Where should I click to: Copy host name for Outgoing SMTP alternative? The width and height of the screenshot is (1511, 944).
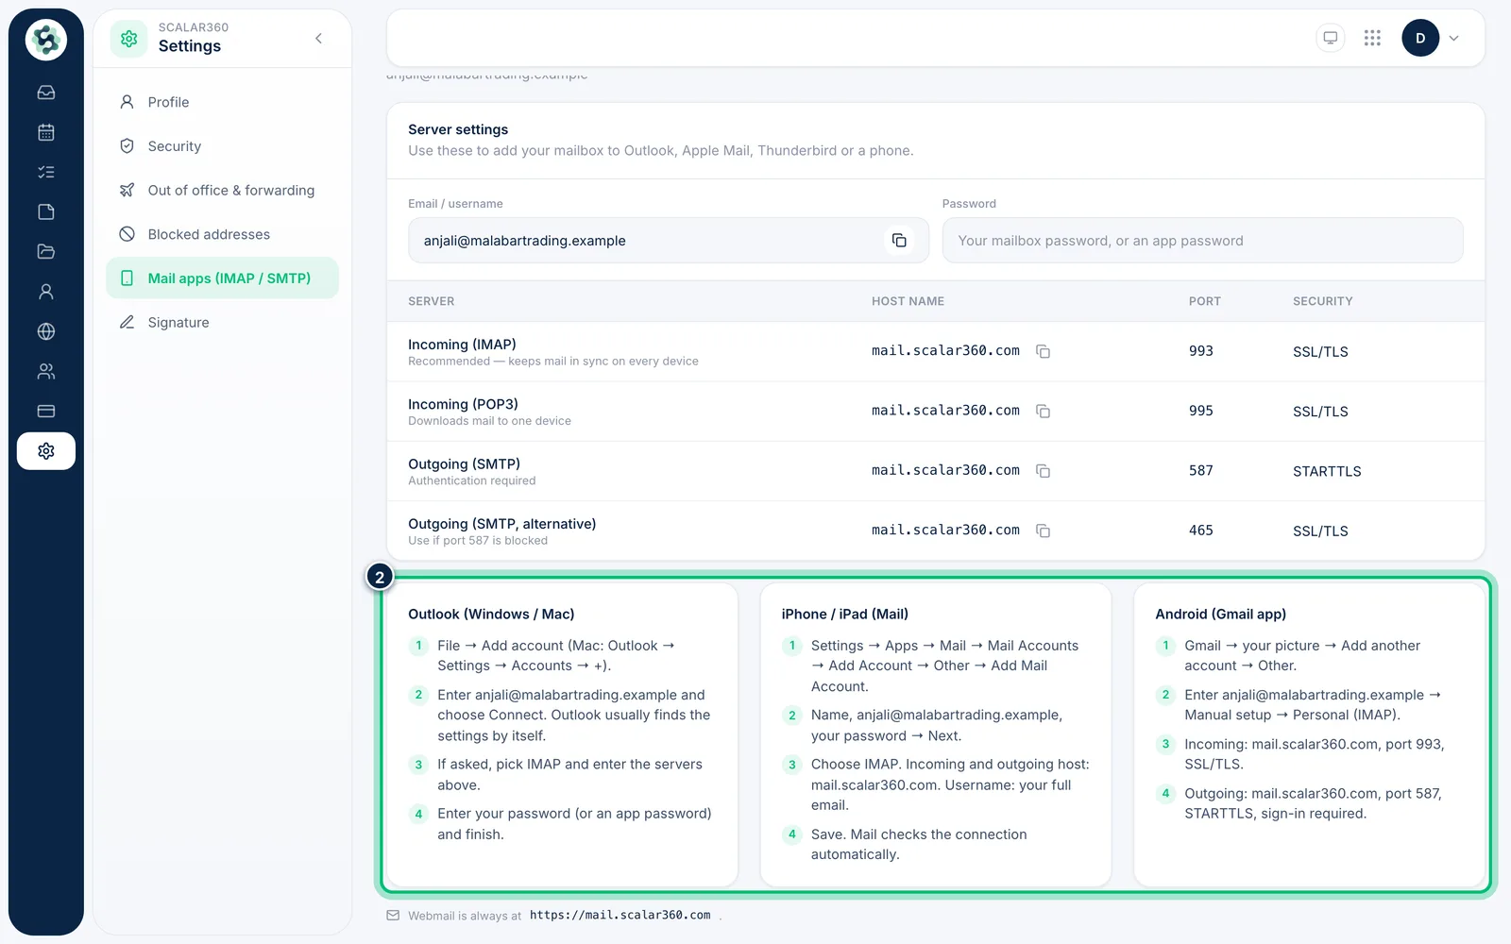point(1043,531)
